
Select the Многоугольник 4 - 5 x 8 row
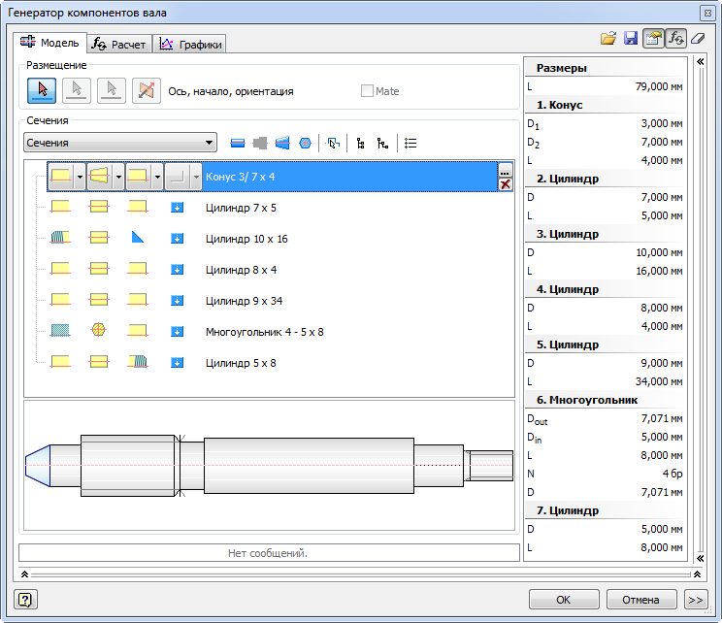(264, 332)
